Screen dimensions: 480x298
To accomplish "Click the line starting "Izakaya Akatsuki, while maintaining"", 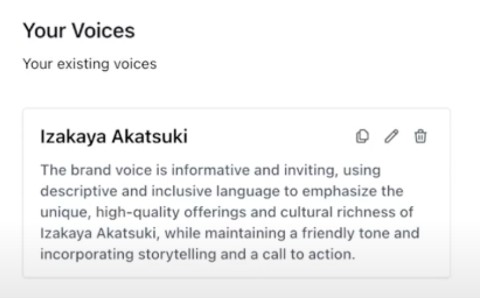I will (x=230, y=233).
